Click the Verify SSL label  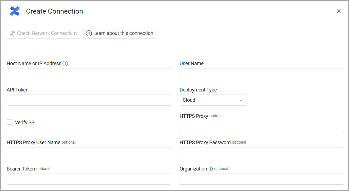click(26, 123)
